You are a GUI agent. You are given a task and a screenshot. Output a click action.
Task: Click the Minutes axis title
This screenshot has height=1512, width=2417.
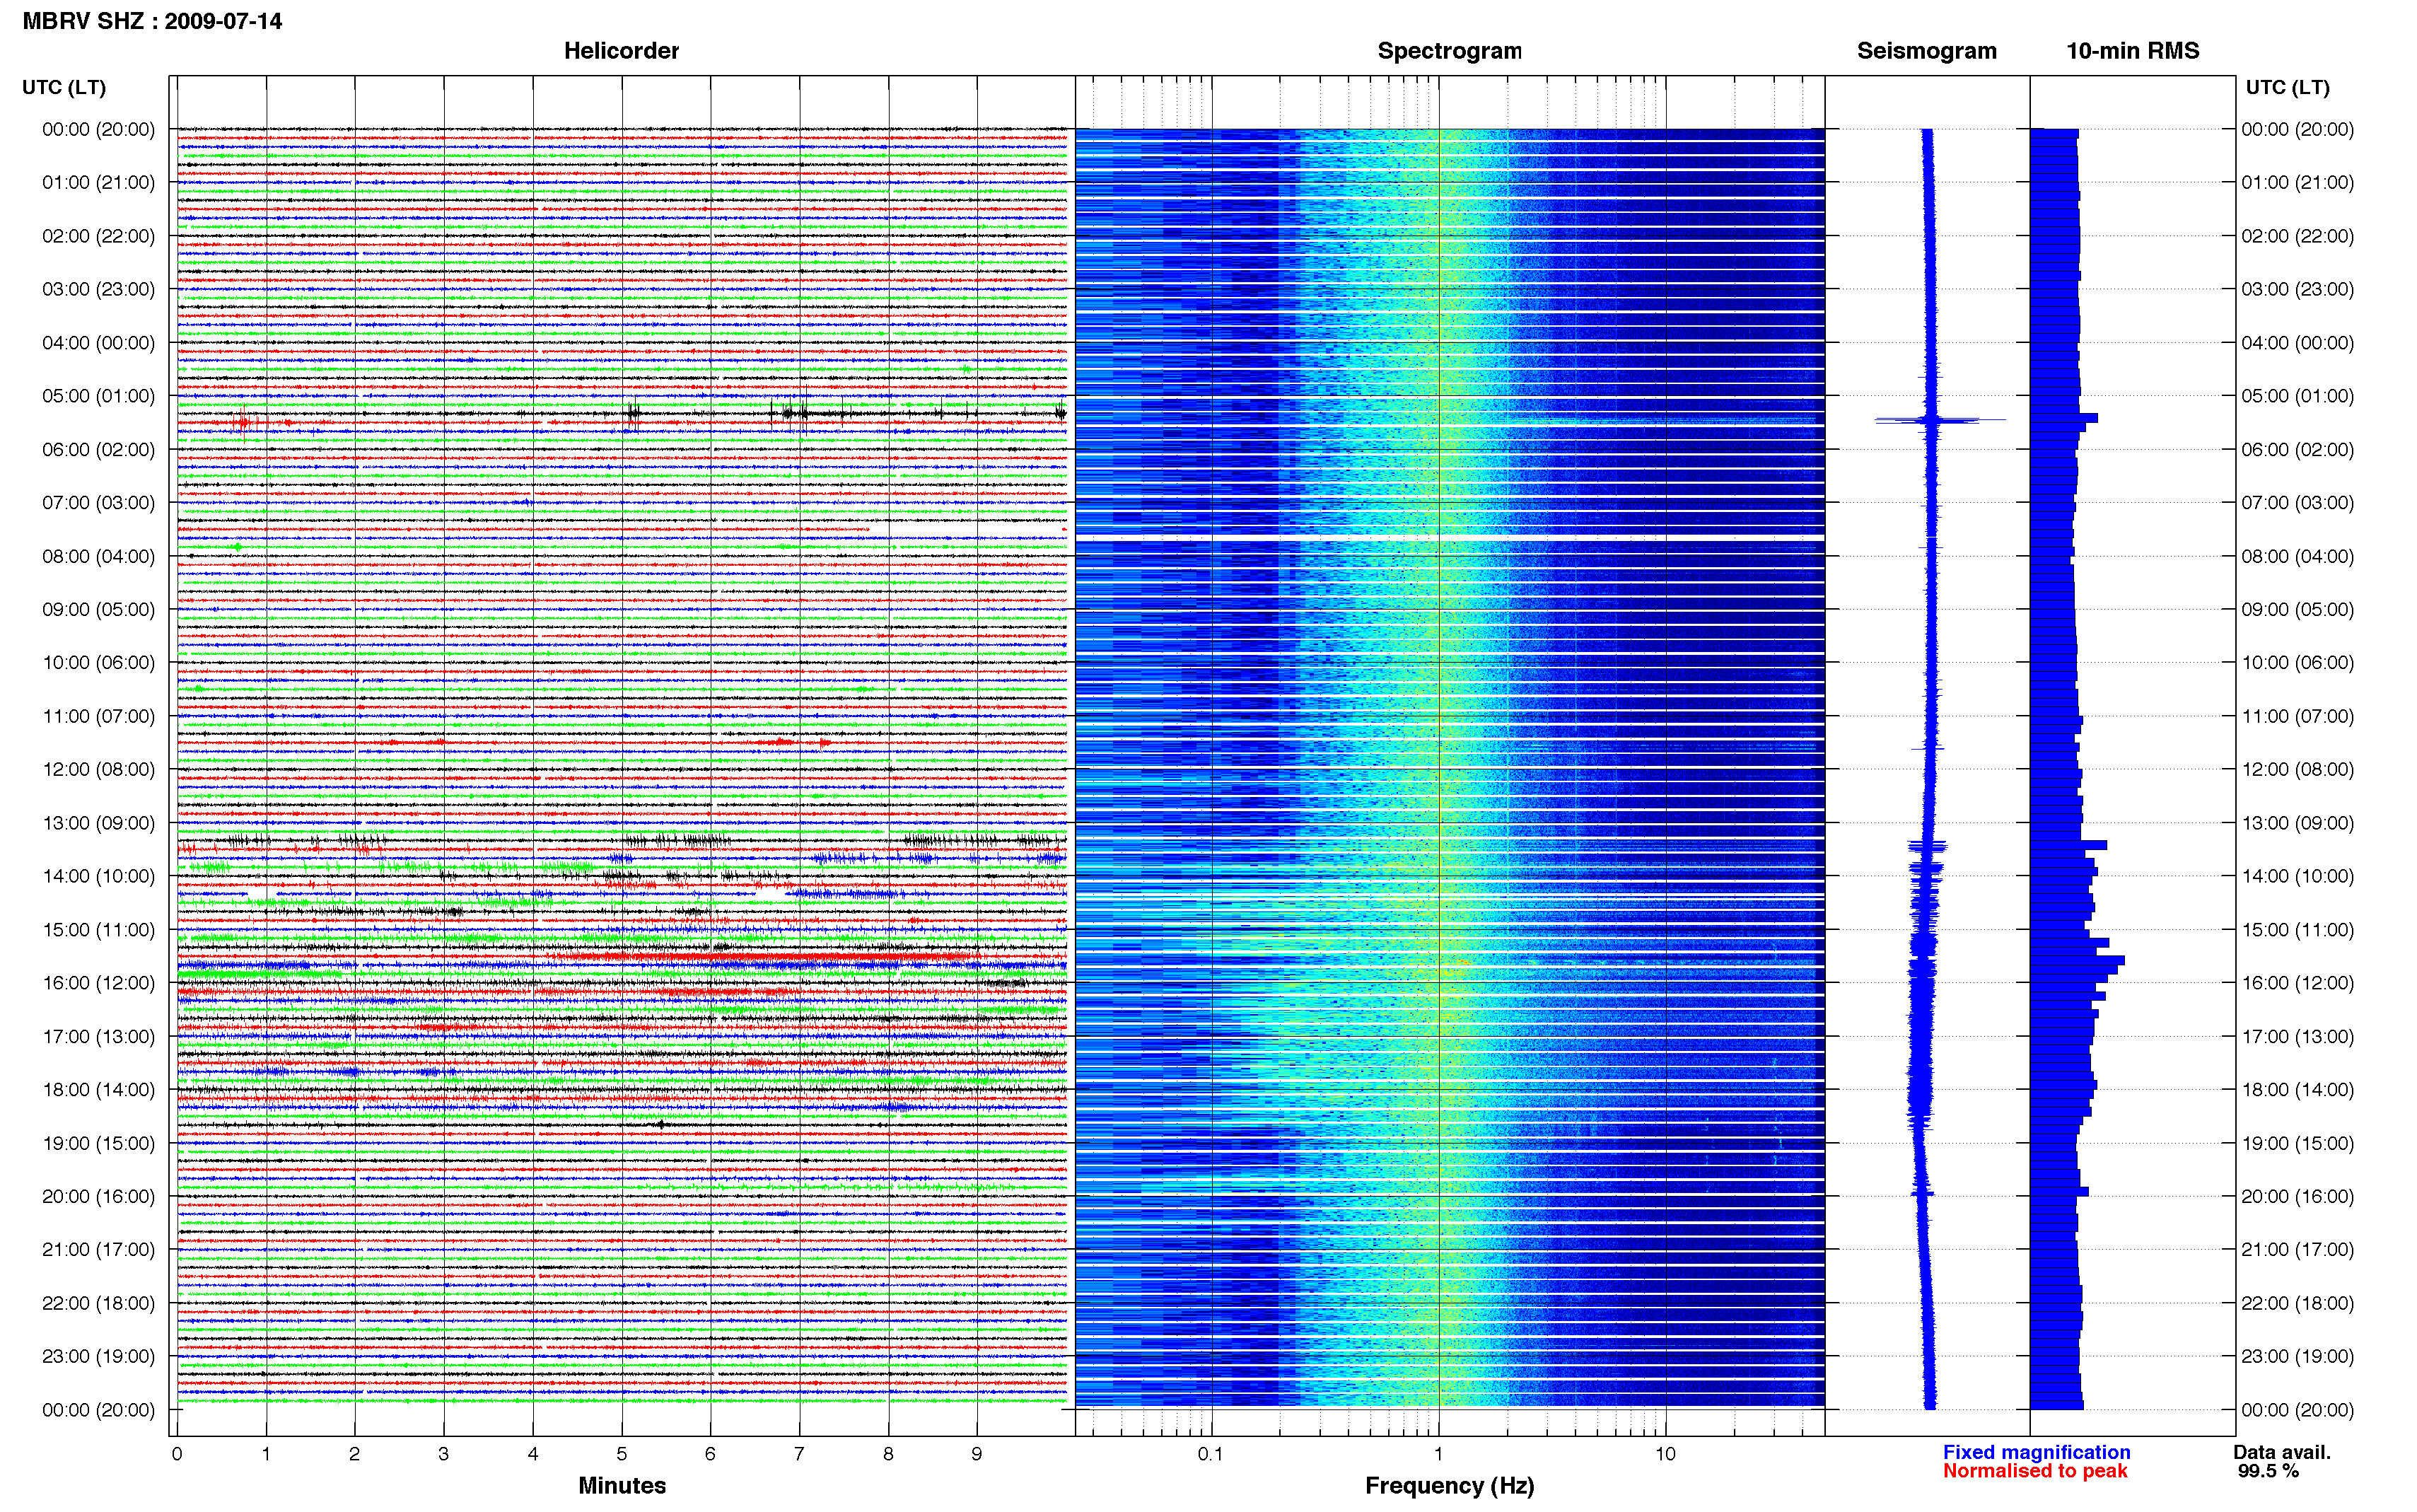click(x=622, y=1485)
